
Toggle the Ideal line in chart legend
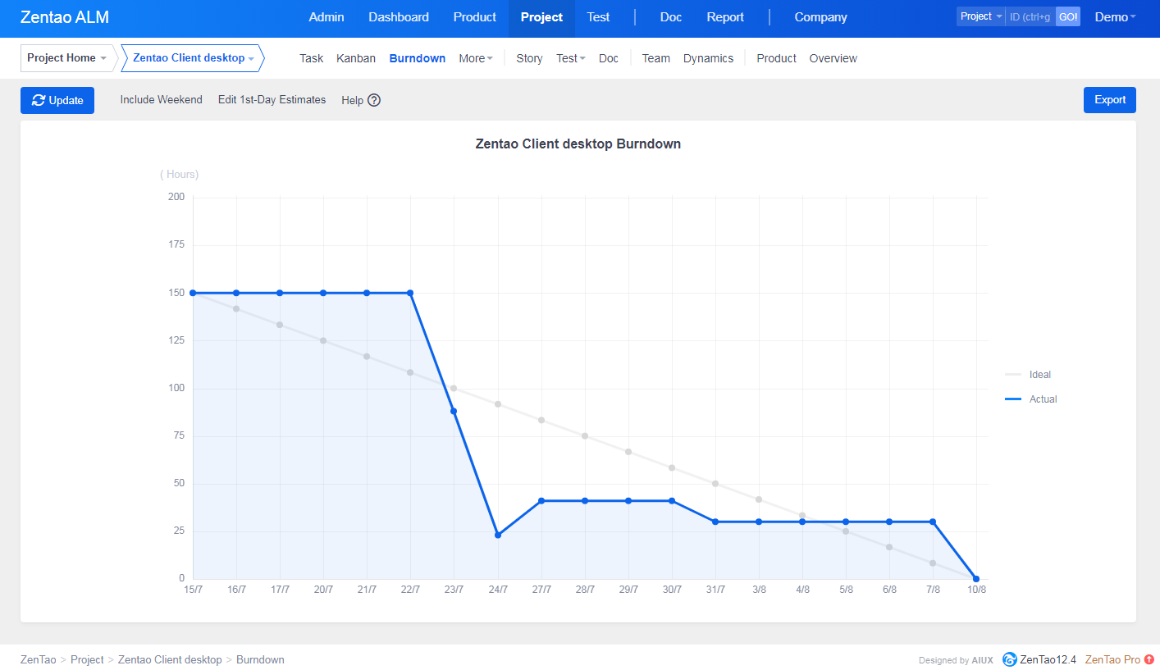pos(1029,375)
